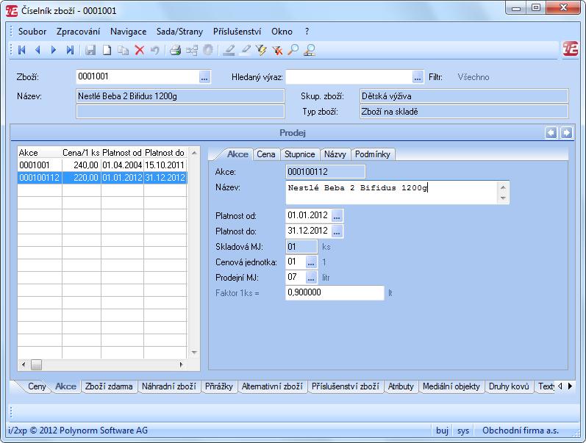Click the copy record icon

click(x=123, y=50)
